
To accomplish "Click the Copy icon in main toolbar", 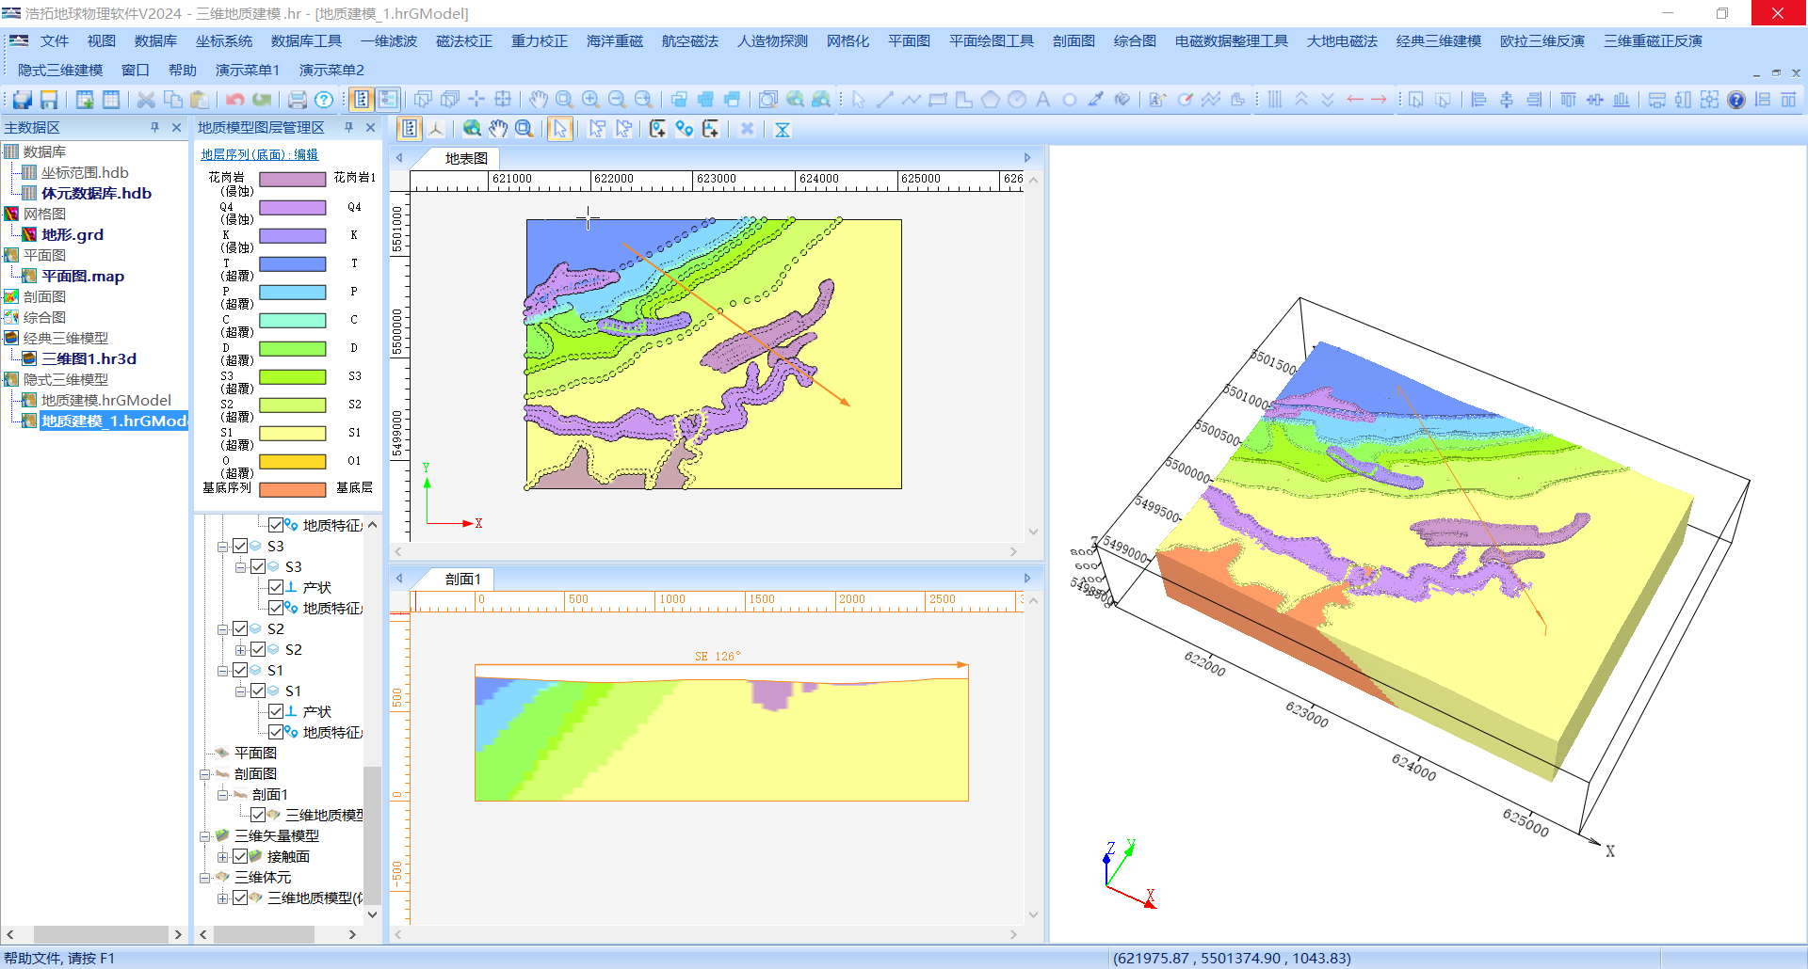I will (172, 100).
